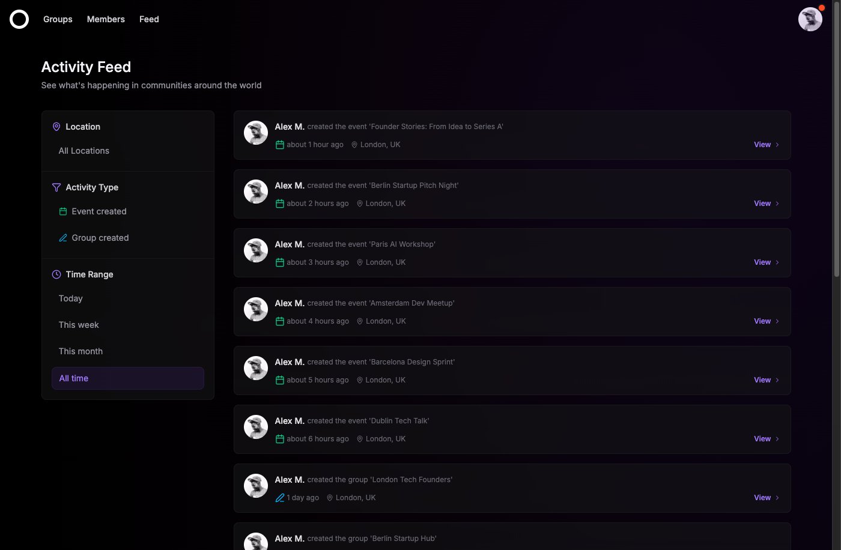The image size is (841, 550).
Task: Open the Members navigation item
Action: (x=106, y=19)
